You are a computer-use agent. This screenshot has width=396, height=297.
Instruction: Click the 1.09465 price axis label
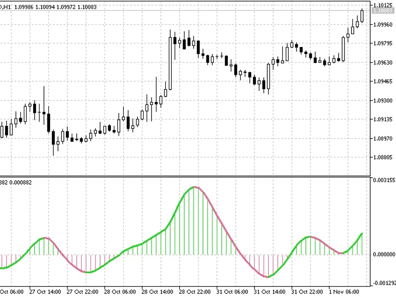[383, 81]
